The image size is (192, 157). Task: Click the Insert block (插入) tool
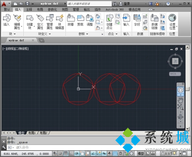point(7,20)
